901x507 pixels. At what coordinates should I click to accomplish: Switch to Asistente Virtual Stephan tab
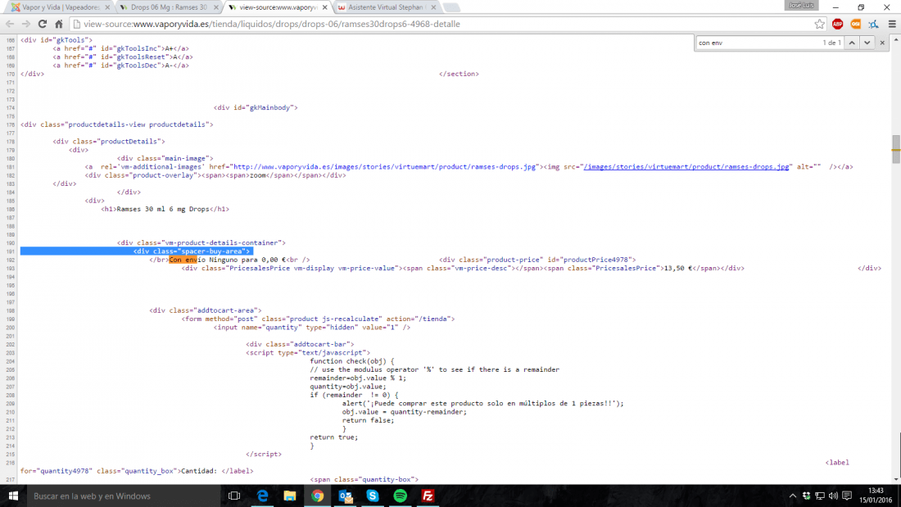pyautogui.click(x=386, y=7)
